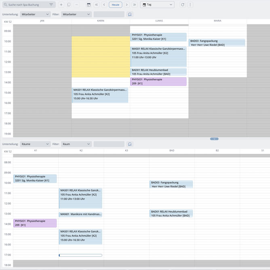Reset the filter in the lower Räume panel
The width and height of the screenshot is (270, 270).
coord(130,144)
